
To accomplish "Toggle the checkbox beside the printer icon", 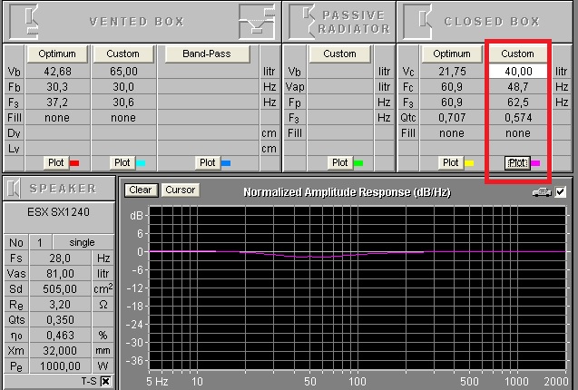I will 560,191.
